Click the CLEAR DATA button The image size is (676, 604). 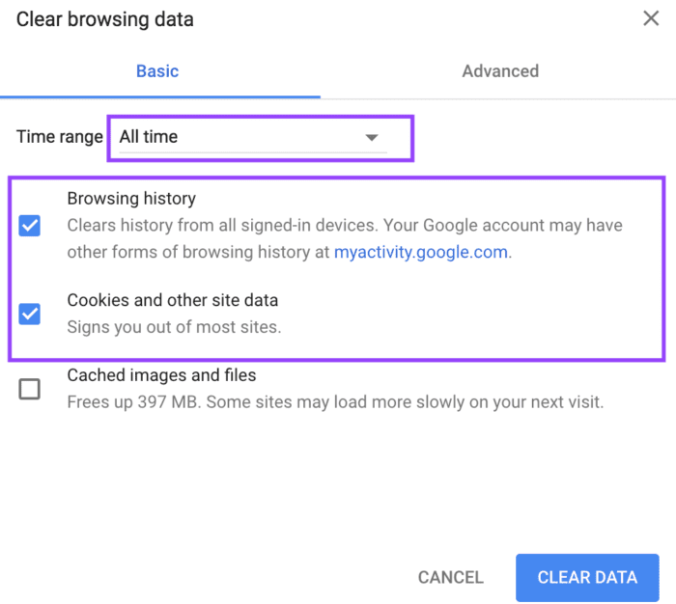click(x=587, y=577)
